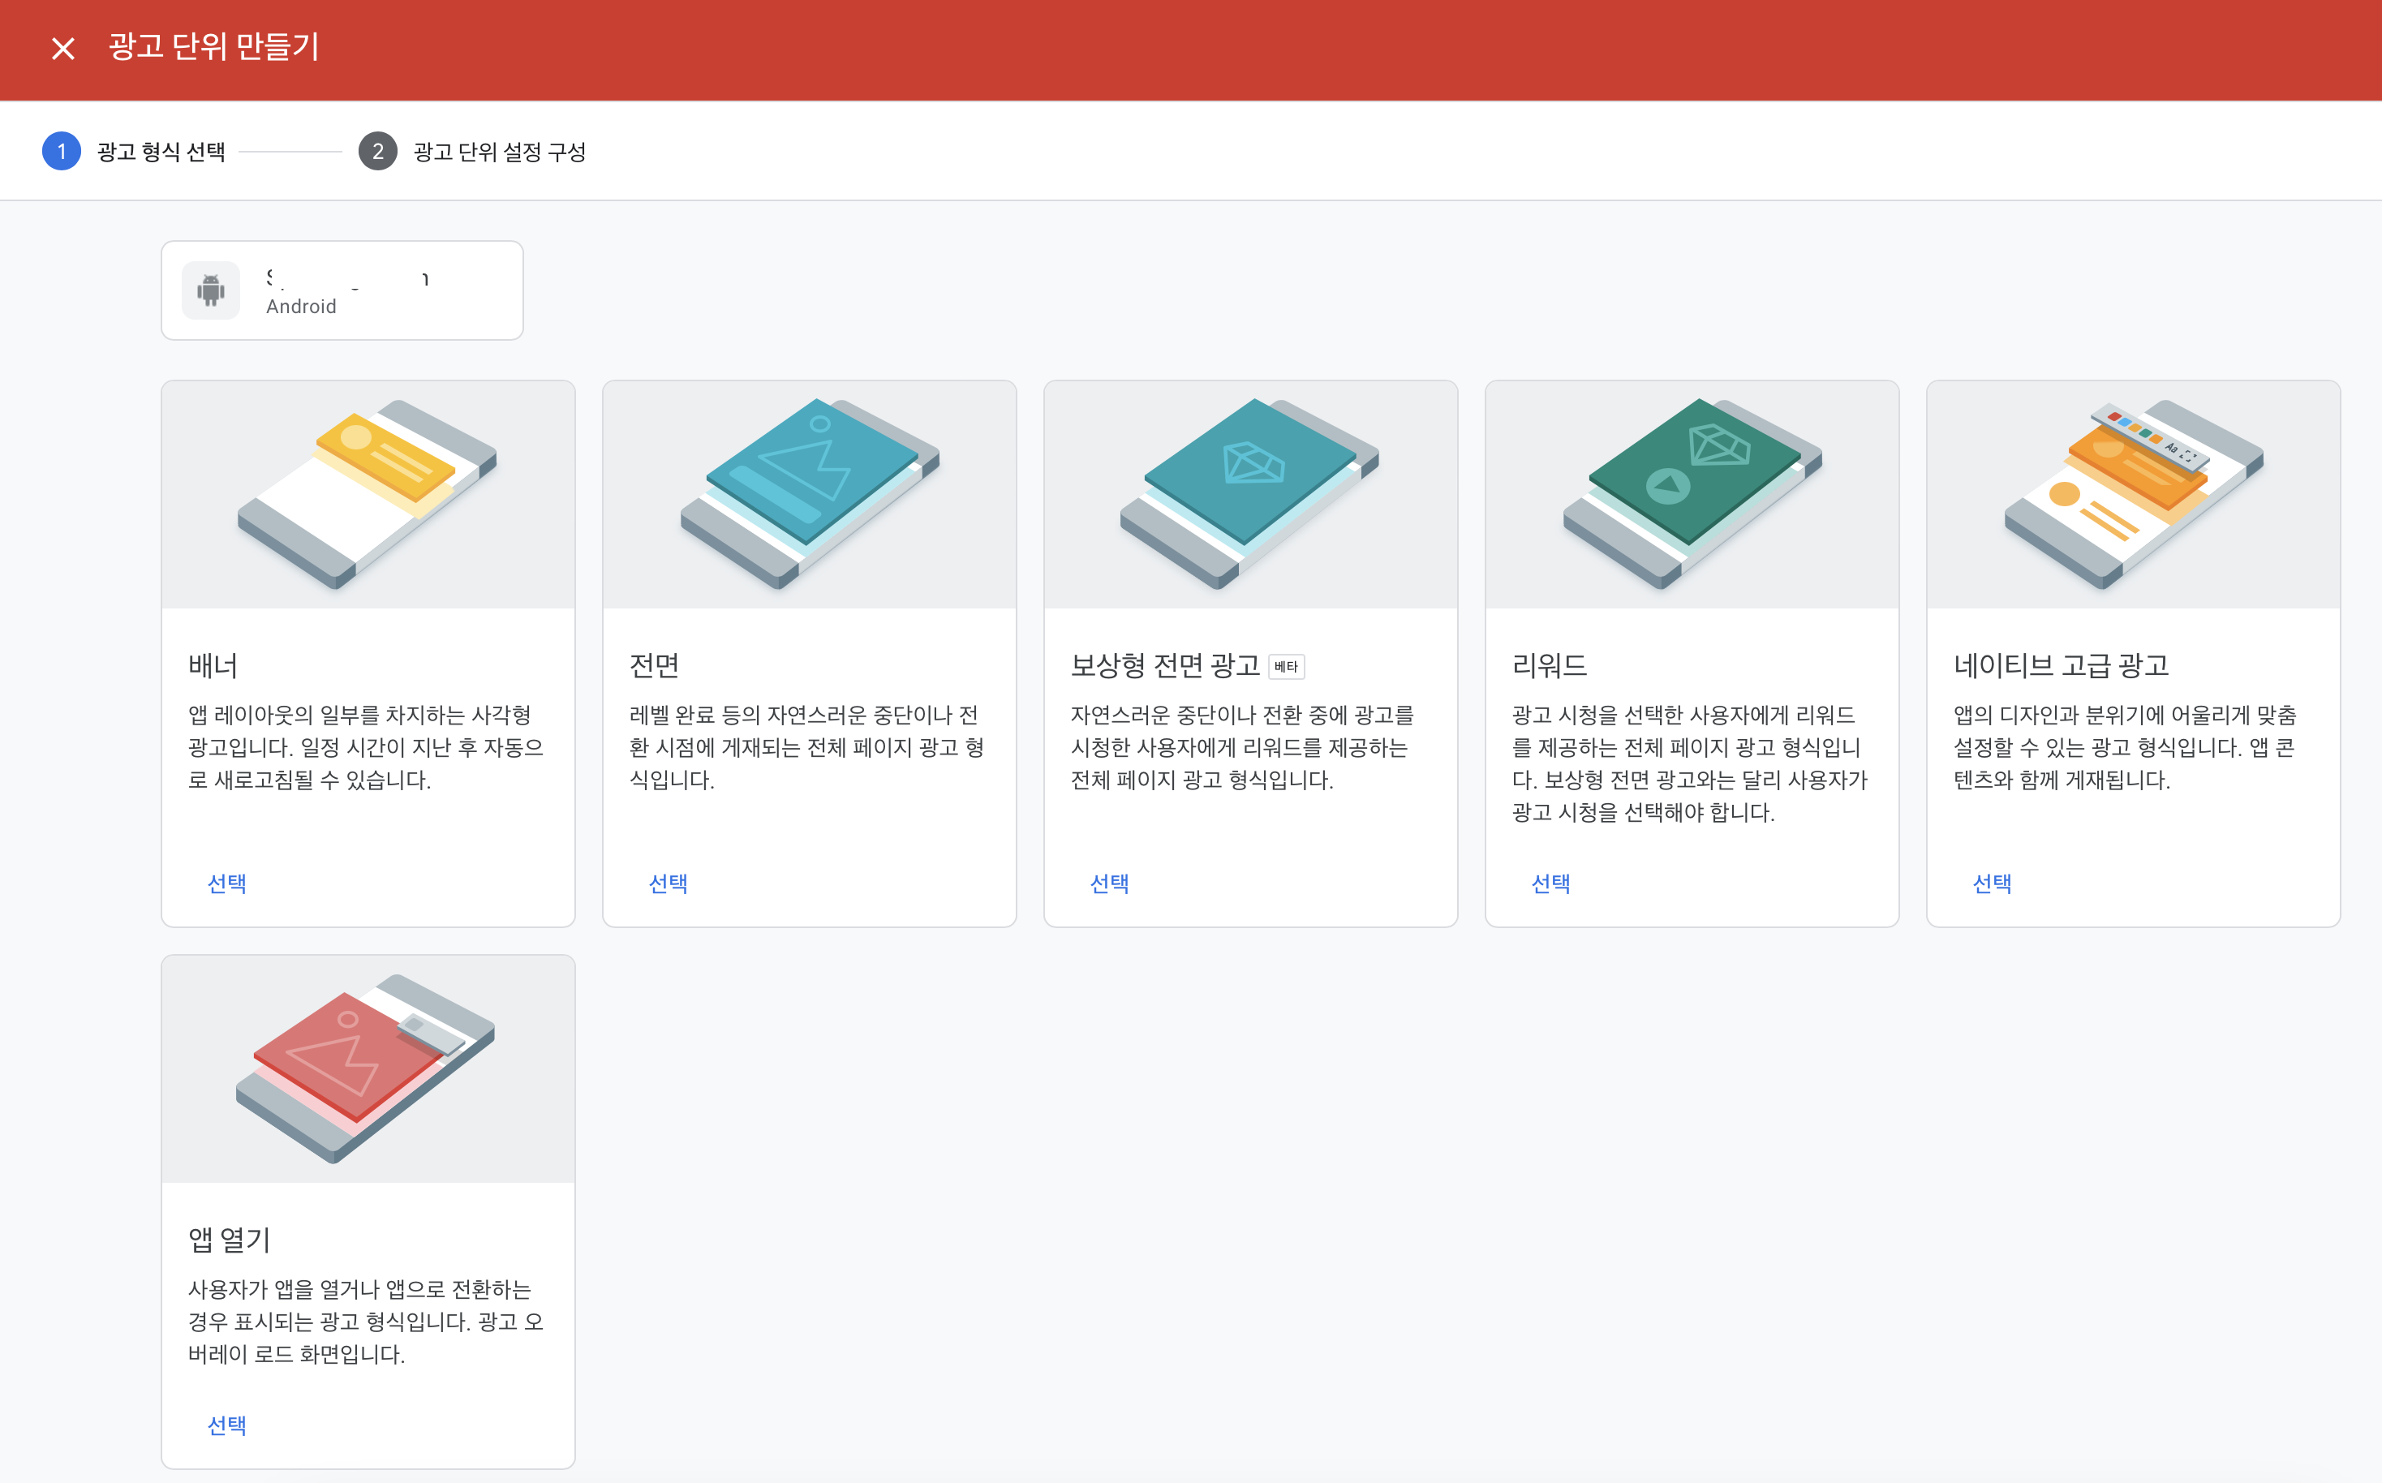
Task: Click the 베타 beta badge
Action: pos(1286,667)
